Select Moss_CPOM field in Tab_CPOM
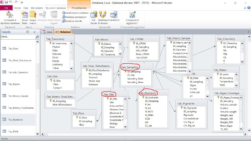 pos(142,54)
